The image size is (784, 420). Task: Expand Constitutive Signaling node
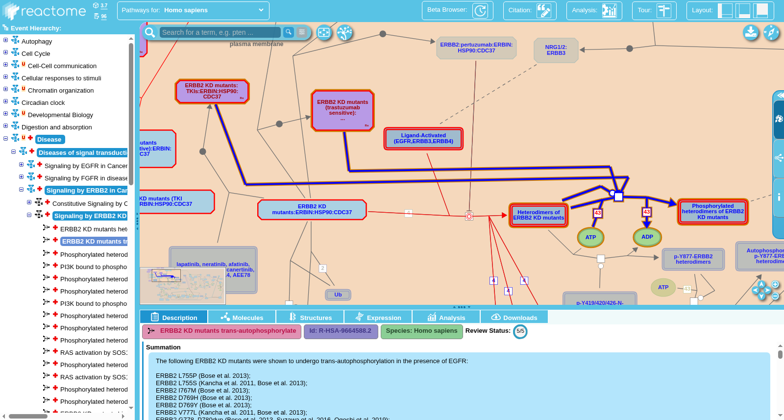29,202
